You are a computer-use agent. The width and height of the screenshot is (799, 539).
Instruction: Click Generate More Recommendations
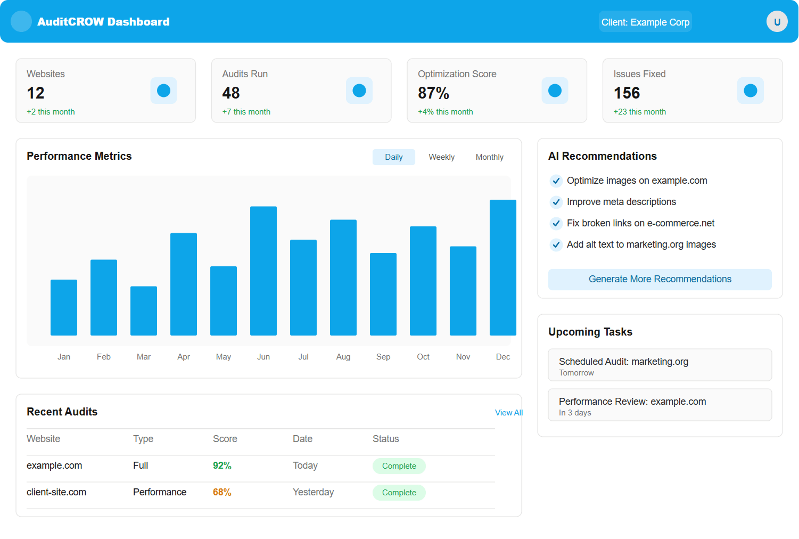(x=660, y=279)
